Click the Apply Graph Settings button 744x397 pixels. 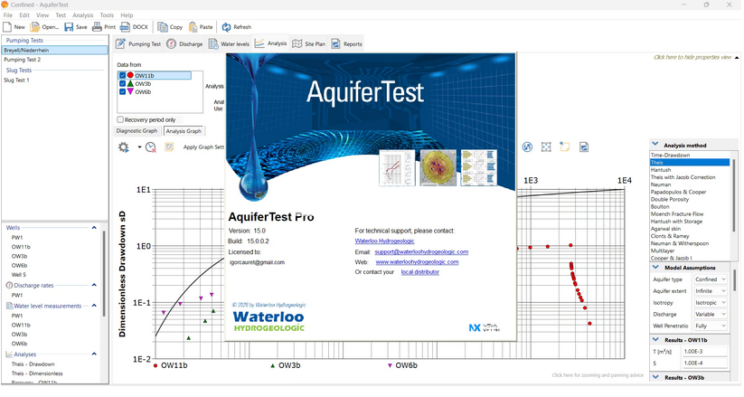[203, 147]
